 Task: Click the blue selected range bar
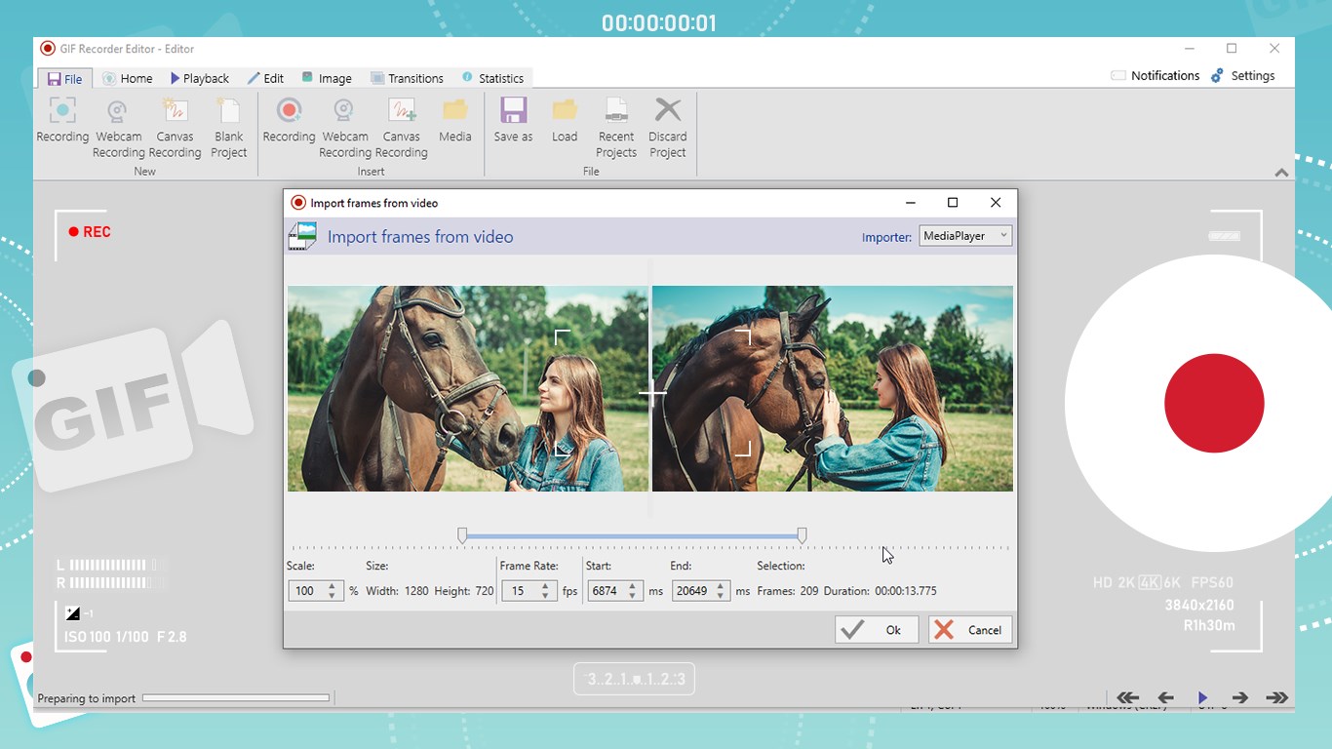(x=632, y=535)
